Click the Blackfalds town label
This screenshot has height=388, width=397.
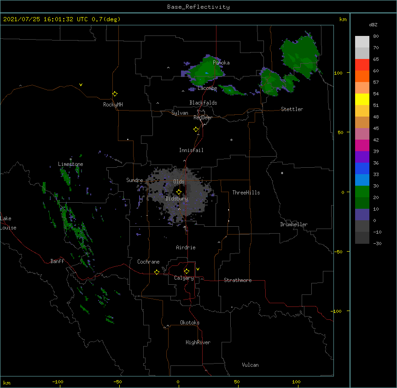[x=203, y=103]
